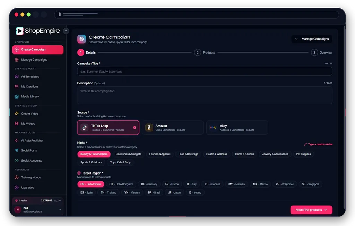Select US - United States region
This screenshot has width=355, height=226.
coord(91,184)
